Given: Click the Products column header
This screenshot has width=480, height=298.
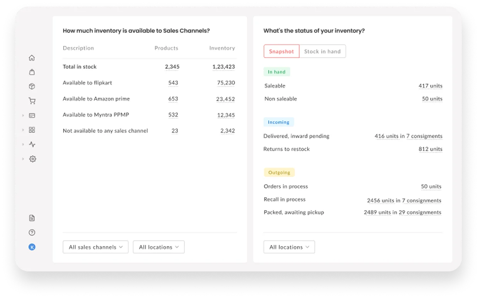Looking at the screenshot, I should pyautogui.click(x=166, y=48).
